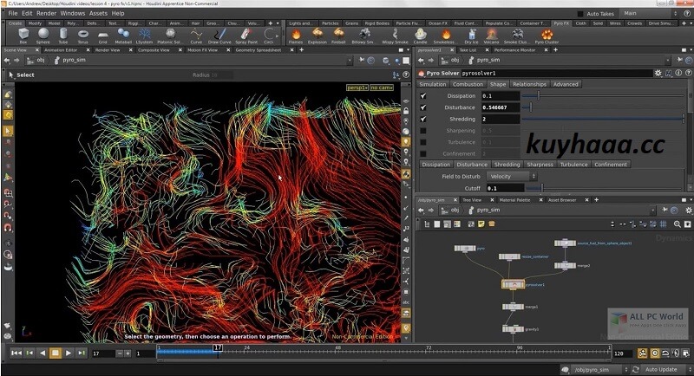Click the play backward button

(x=43, y=353)
